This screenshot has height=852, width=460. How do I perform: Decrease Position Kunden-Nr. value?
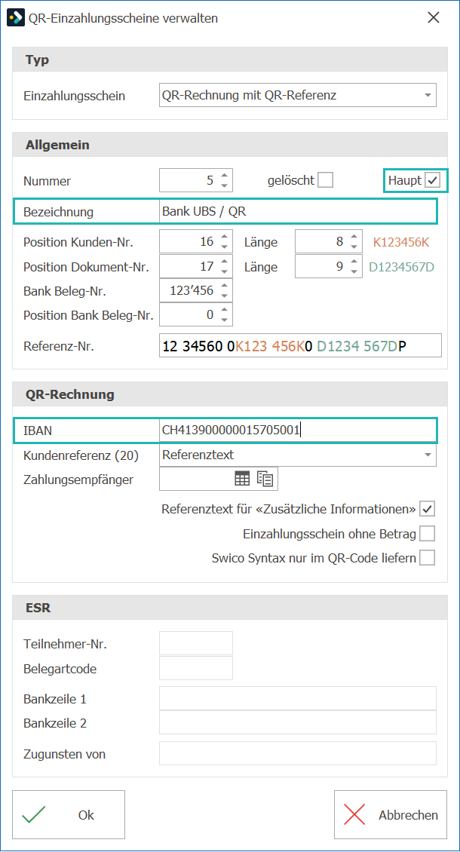[225, 247]
